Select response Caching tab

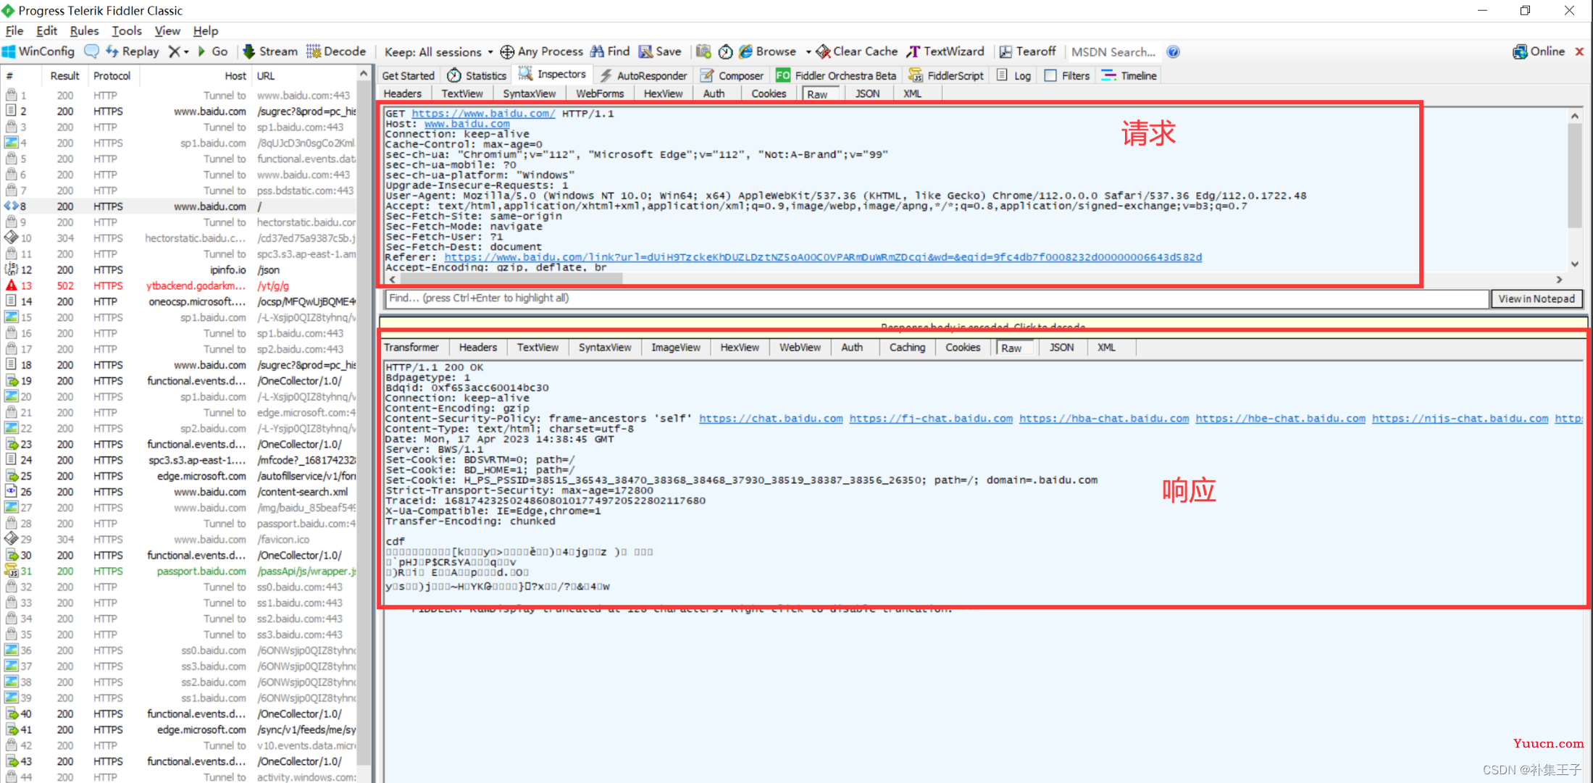[x=907, y=348]
